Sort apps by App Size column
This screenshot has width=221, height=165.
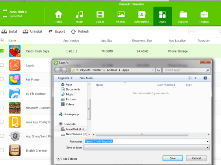click(x=106, y=41)
